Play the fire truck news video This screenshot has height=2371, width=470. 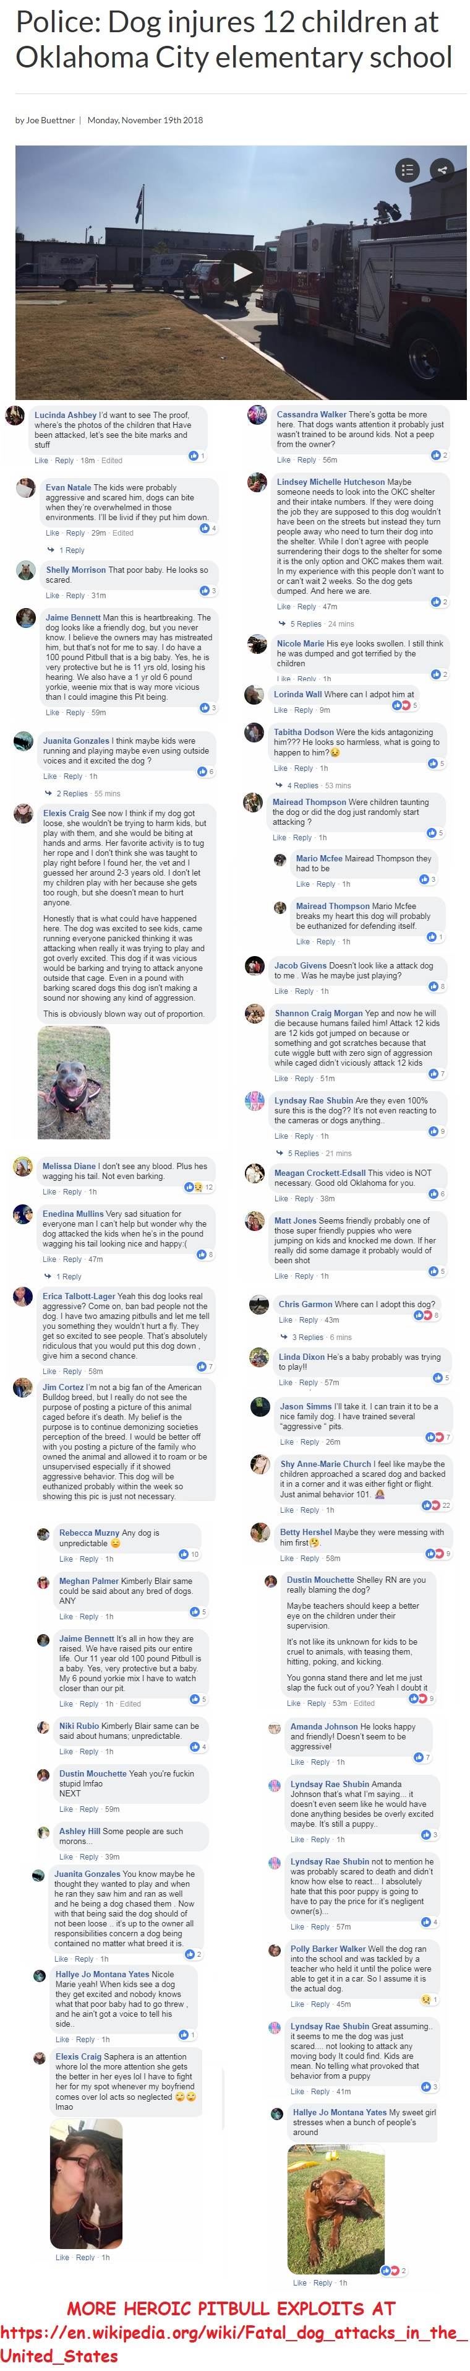pos(241,271)
